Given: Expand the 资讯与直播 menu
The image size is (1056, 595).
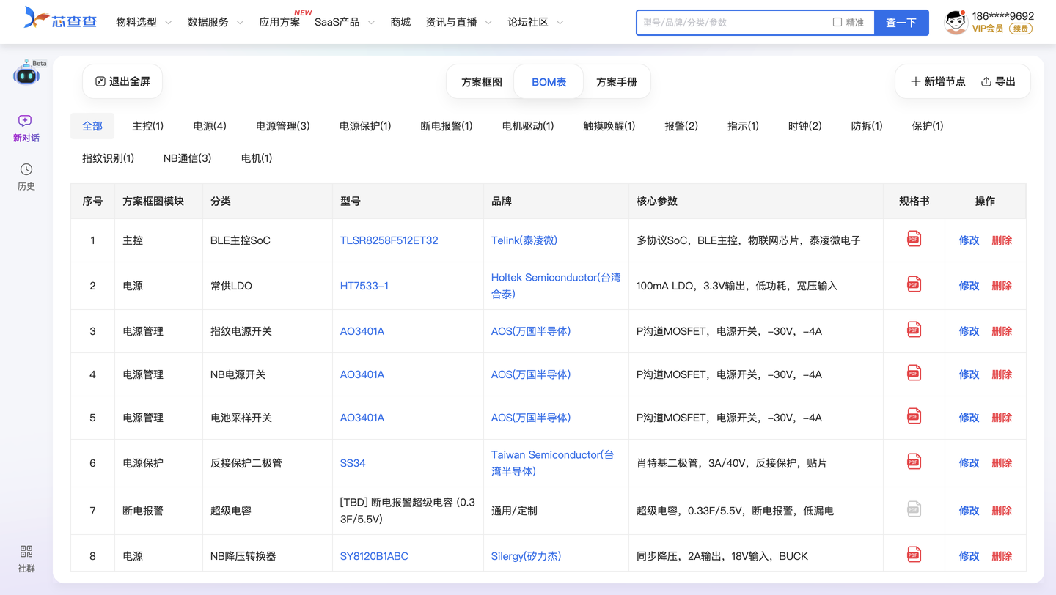Looking at the screenshot, I should [458, 22].
